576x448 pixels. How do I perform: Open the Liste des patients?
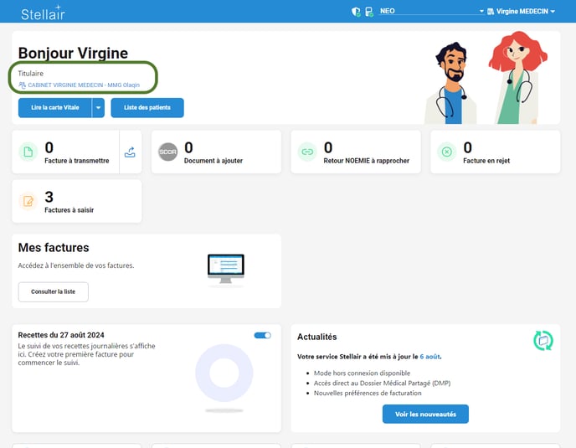[x=147, y=108]
